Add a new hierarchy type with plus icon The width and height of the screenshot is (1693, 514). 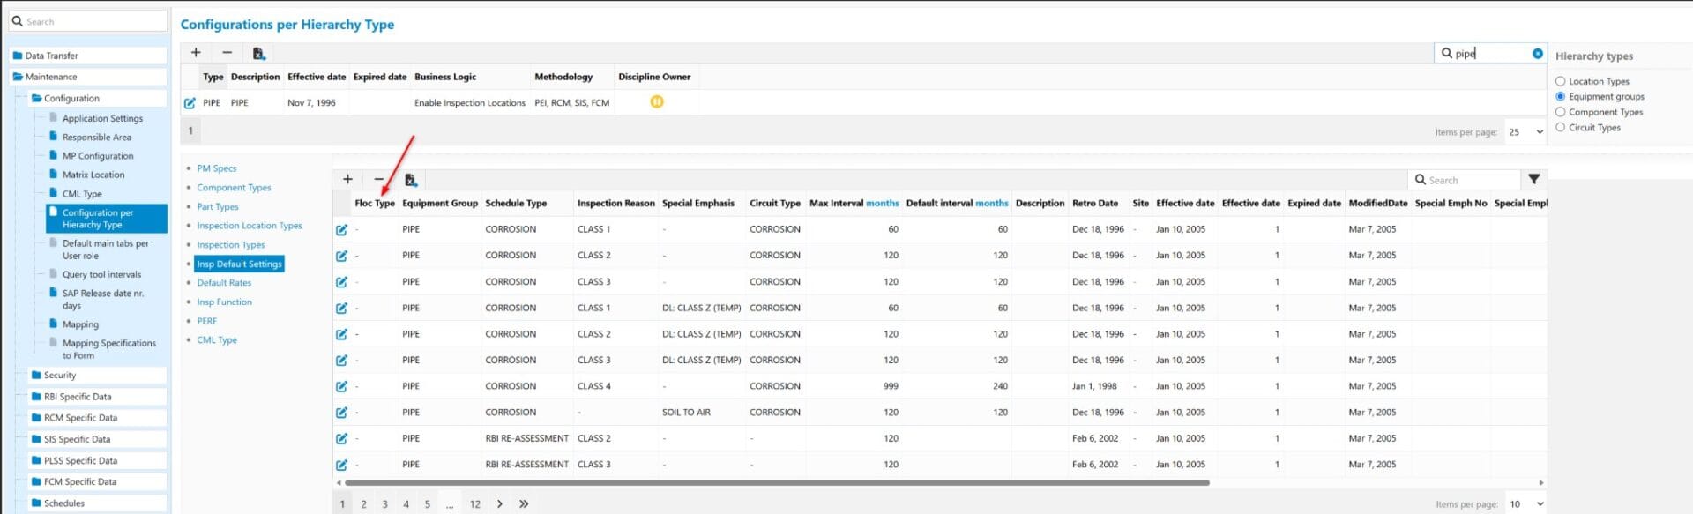(x=196, y=53)
